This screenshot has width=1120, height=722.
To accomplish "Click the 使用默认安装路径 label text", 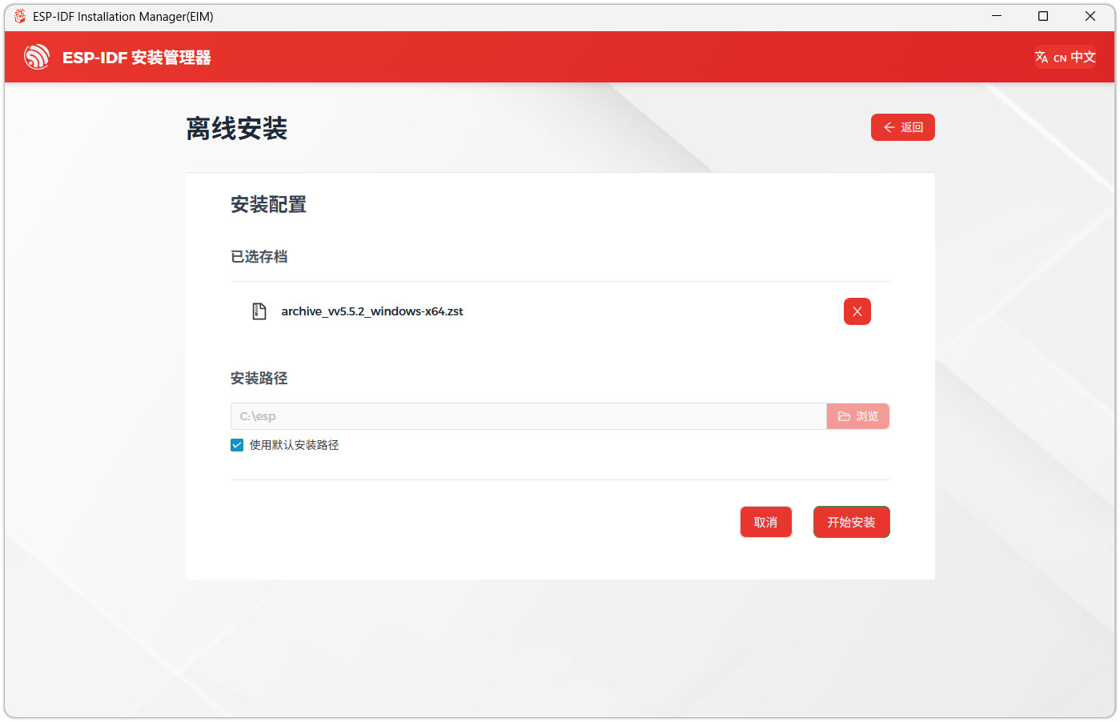I will coord(294,445).
